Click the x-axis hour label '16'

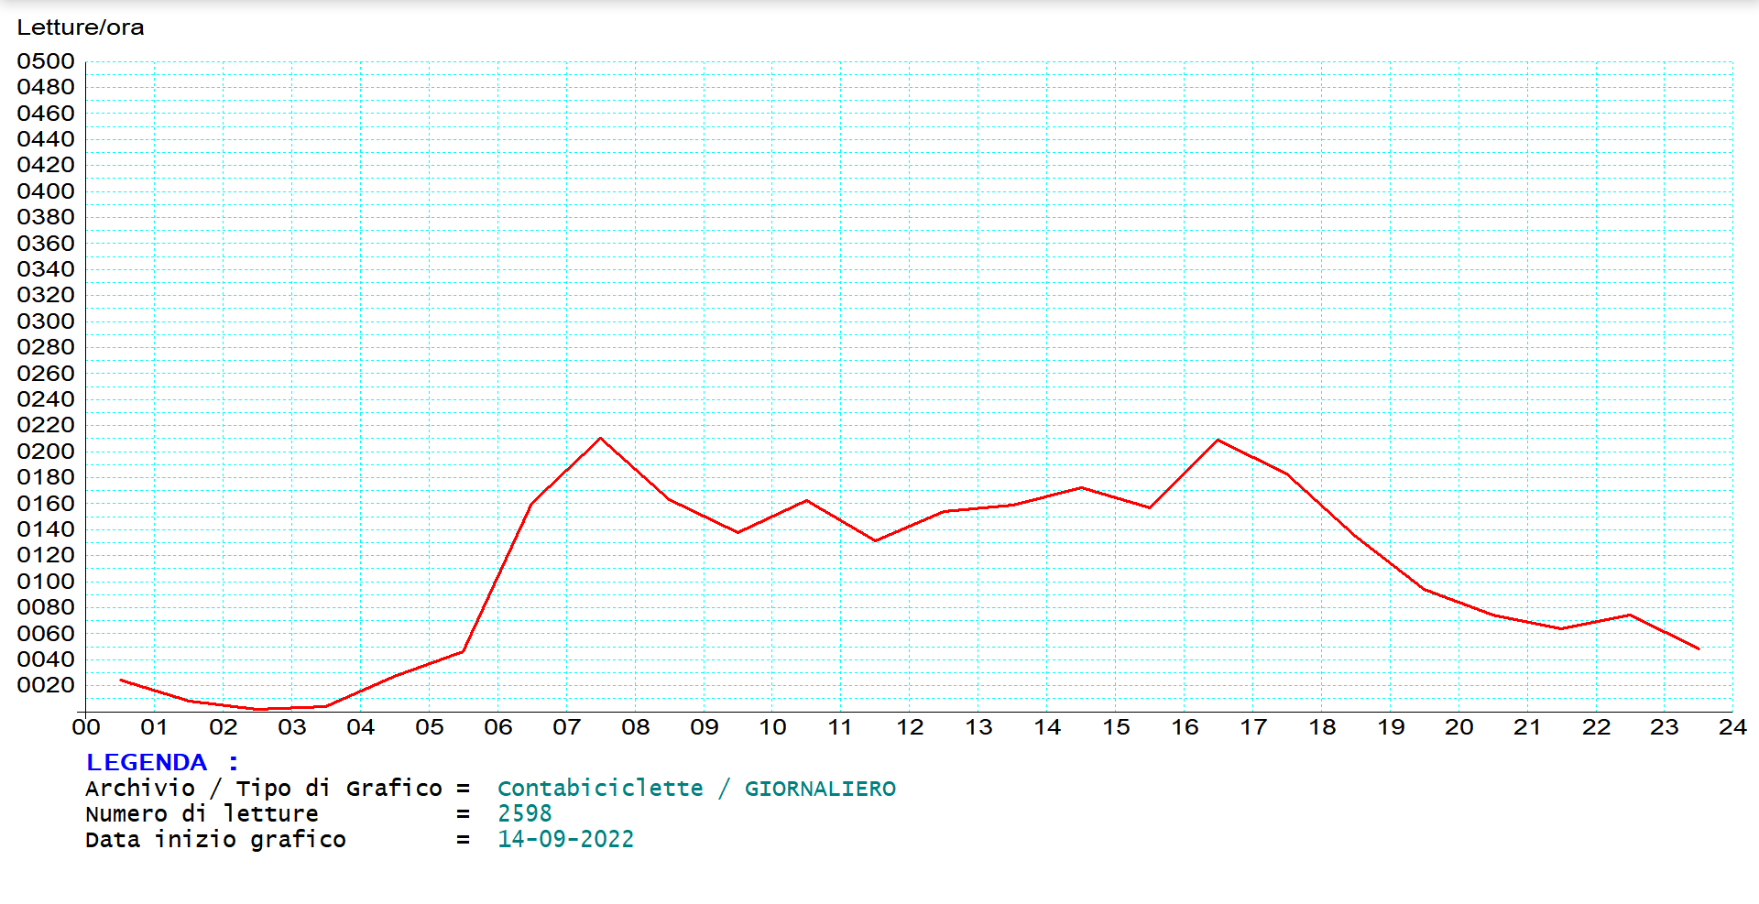point(1185,727)
